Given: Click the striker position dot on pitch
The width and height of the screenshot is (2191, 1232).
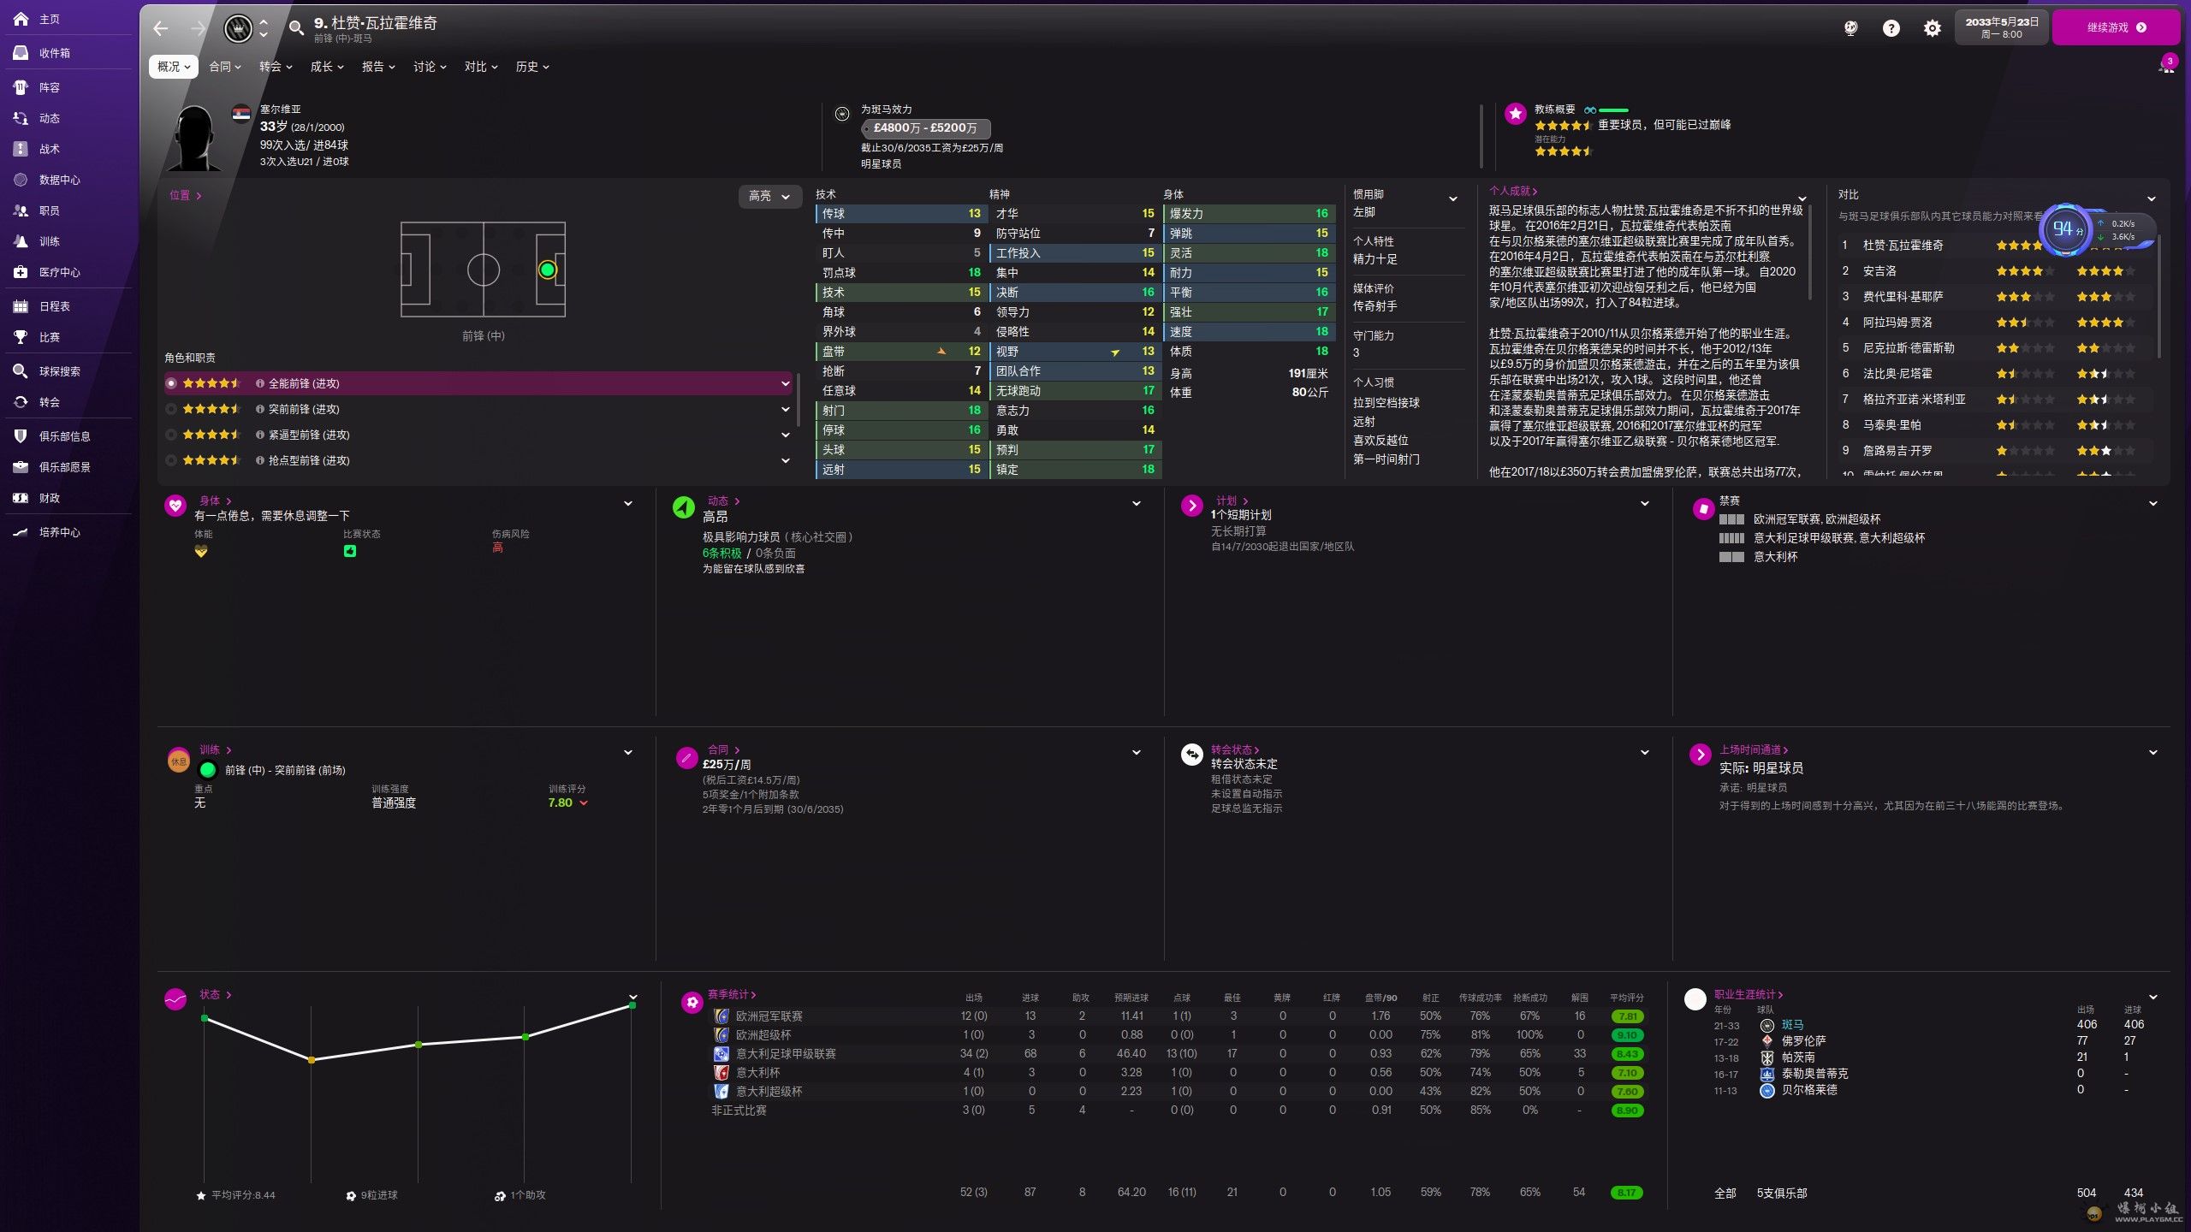Looking at the screenshot, I should coord(547,270).
